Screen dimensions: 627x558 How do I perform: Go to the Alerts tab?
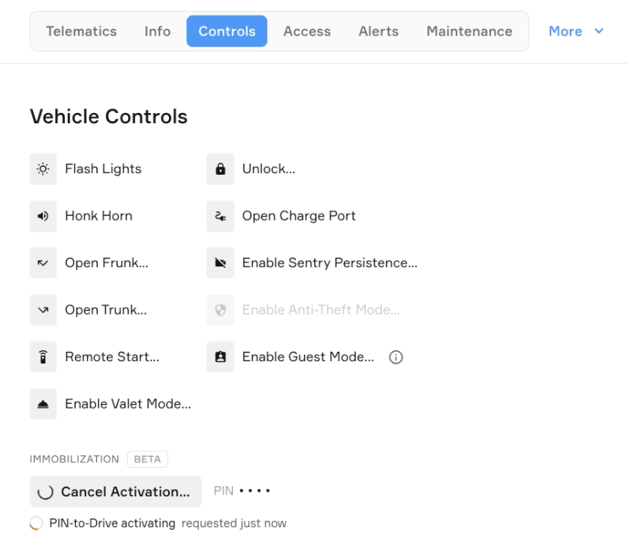click(378, 32)
